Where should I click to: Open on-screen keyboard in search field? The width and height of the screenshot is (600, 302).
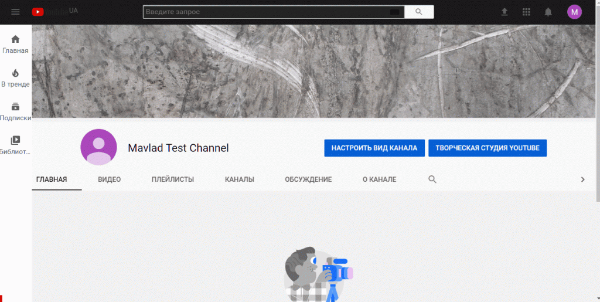394,12
